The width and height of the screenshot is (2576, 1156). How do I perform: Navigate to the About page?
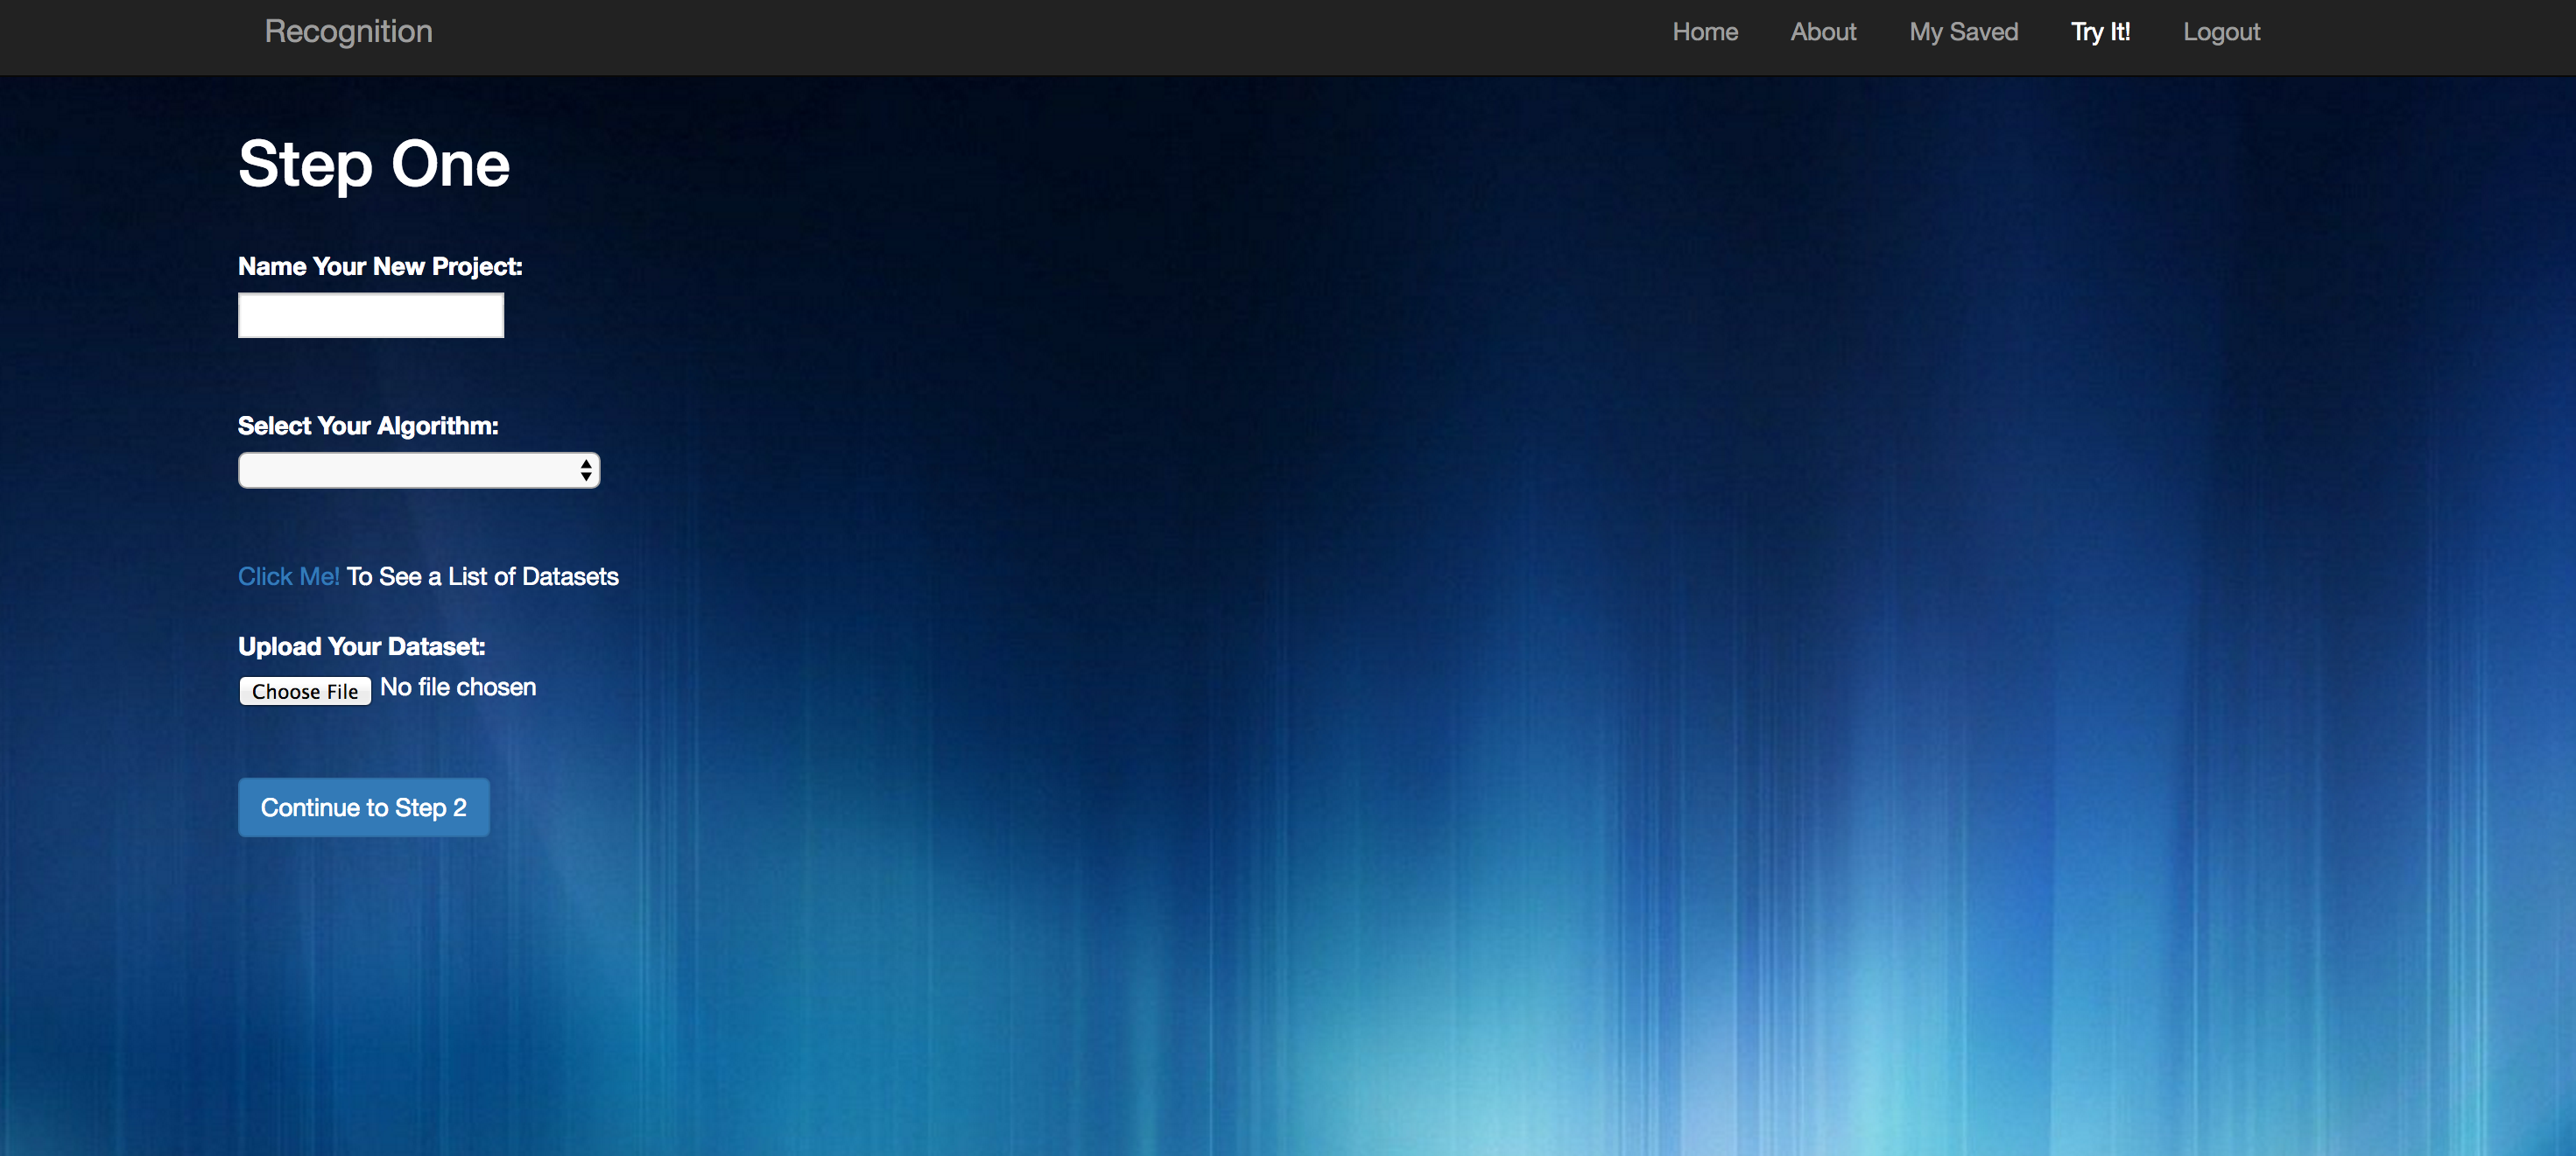click(1823, 31)
